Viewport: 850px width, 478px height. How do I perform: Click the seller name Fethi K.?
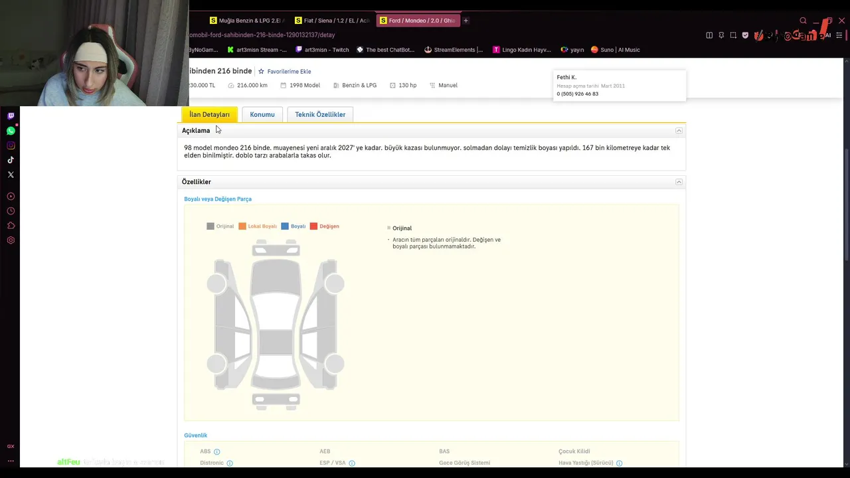(x=566, y=77)
